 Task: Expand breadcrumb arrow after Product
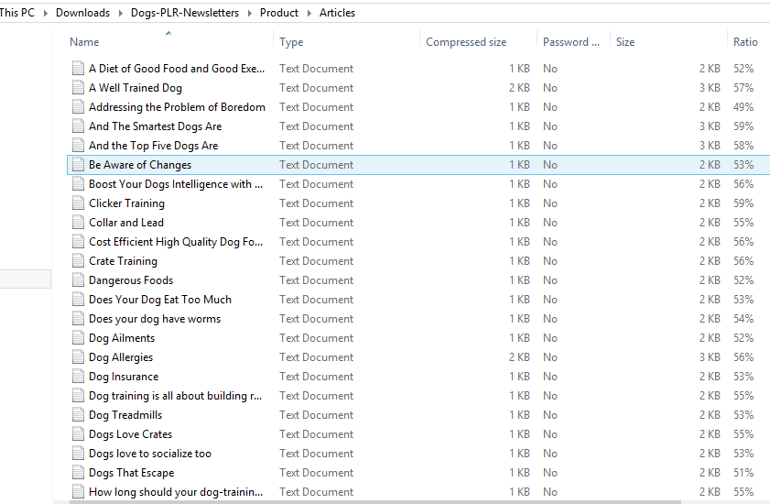pyautogui.click(x=309, y=13)
